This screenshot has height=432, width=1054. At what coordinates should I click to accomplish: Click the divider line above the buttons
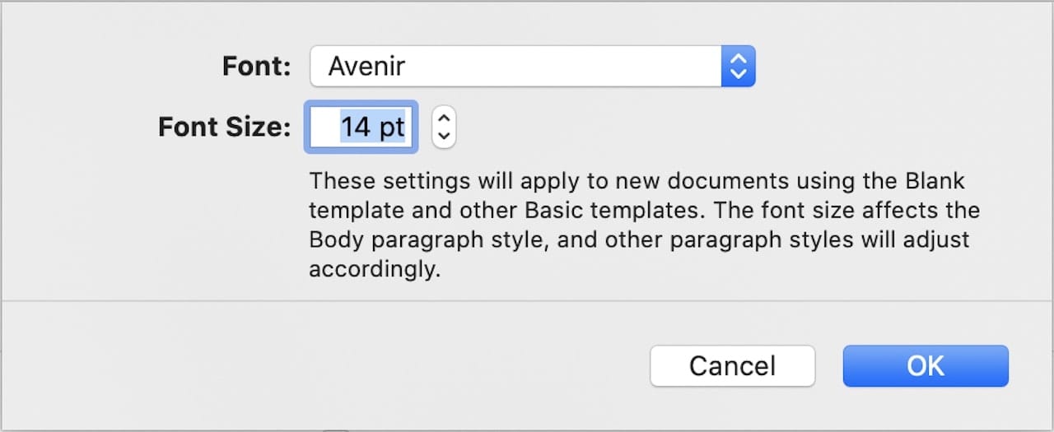pos(527,301)
